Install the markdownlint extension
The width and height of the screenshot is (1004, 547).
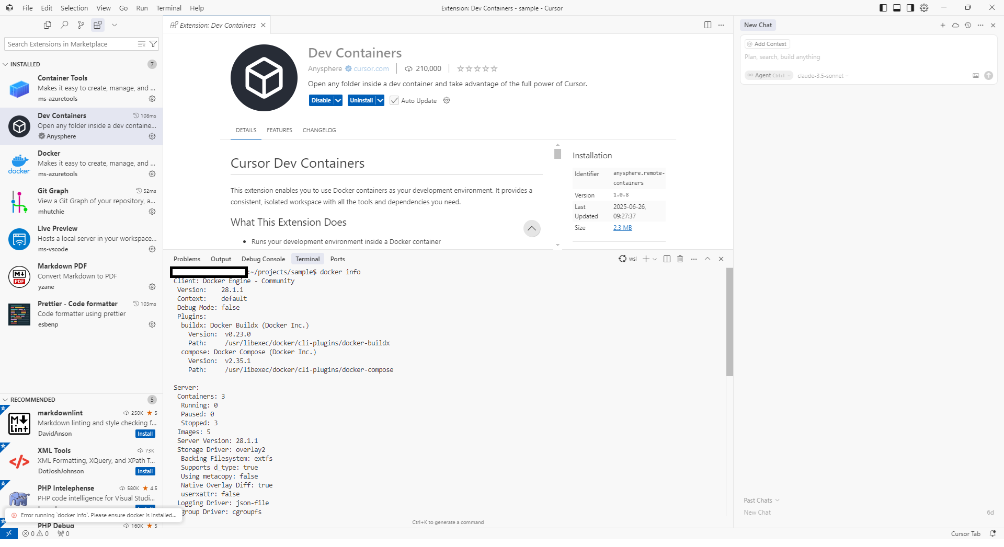[x=145, y=434]
